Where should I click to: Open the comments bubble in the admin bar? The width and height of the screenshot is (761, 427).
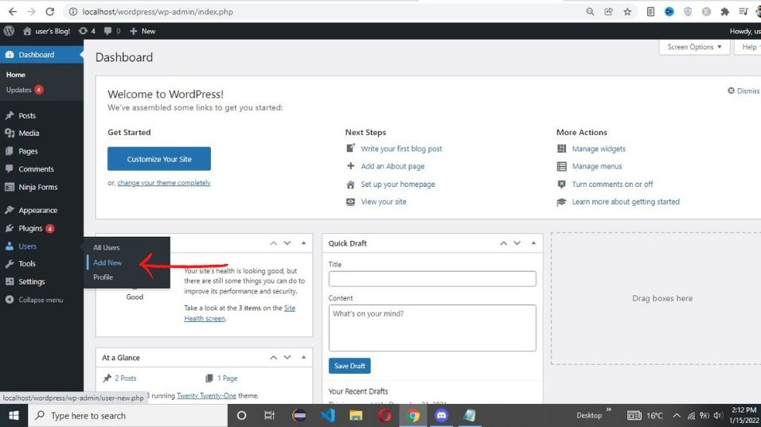tap(112, 31)
